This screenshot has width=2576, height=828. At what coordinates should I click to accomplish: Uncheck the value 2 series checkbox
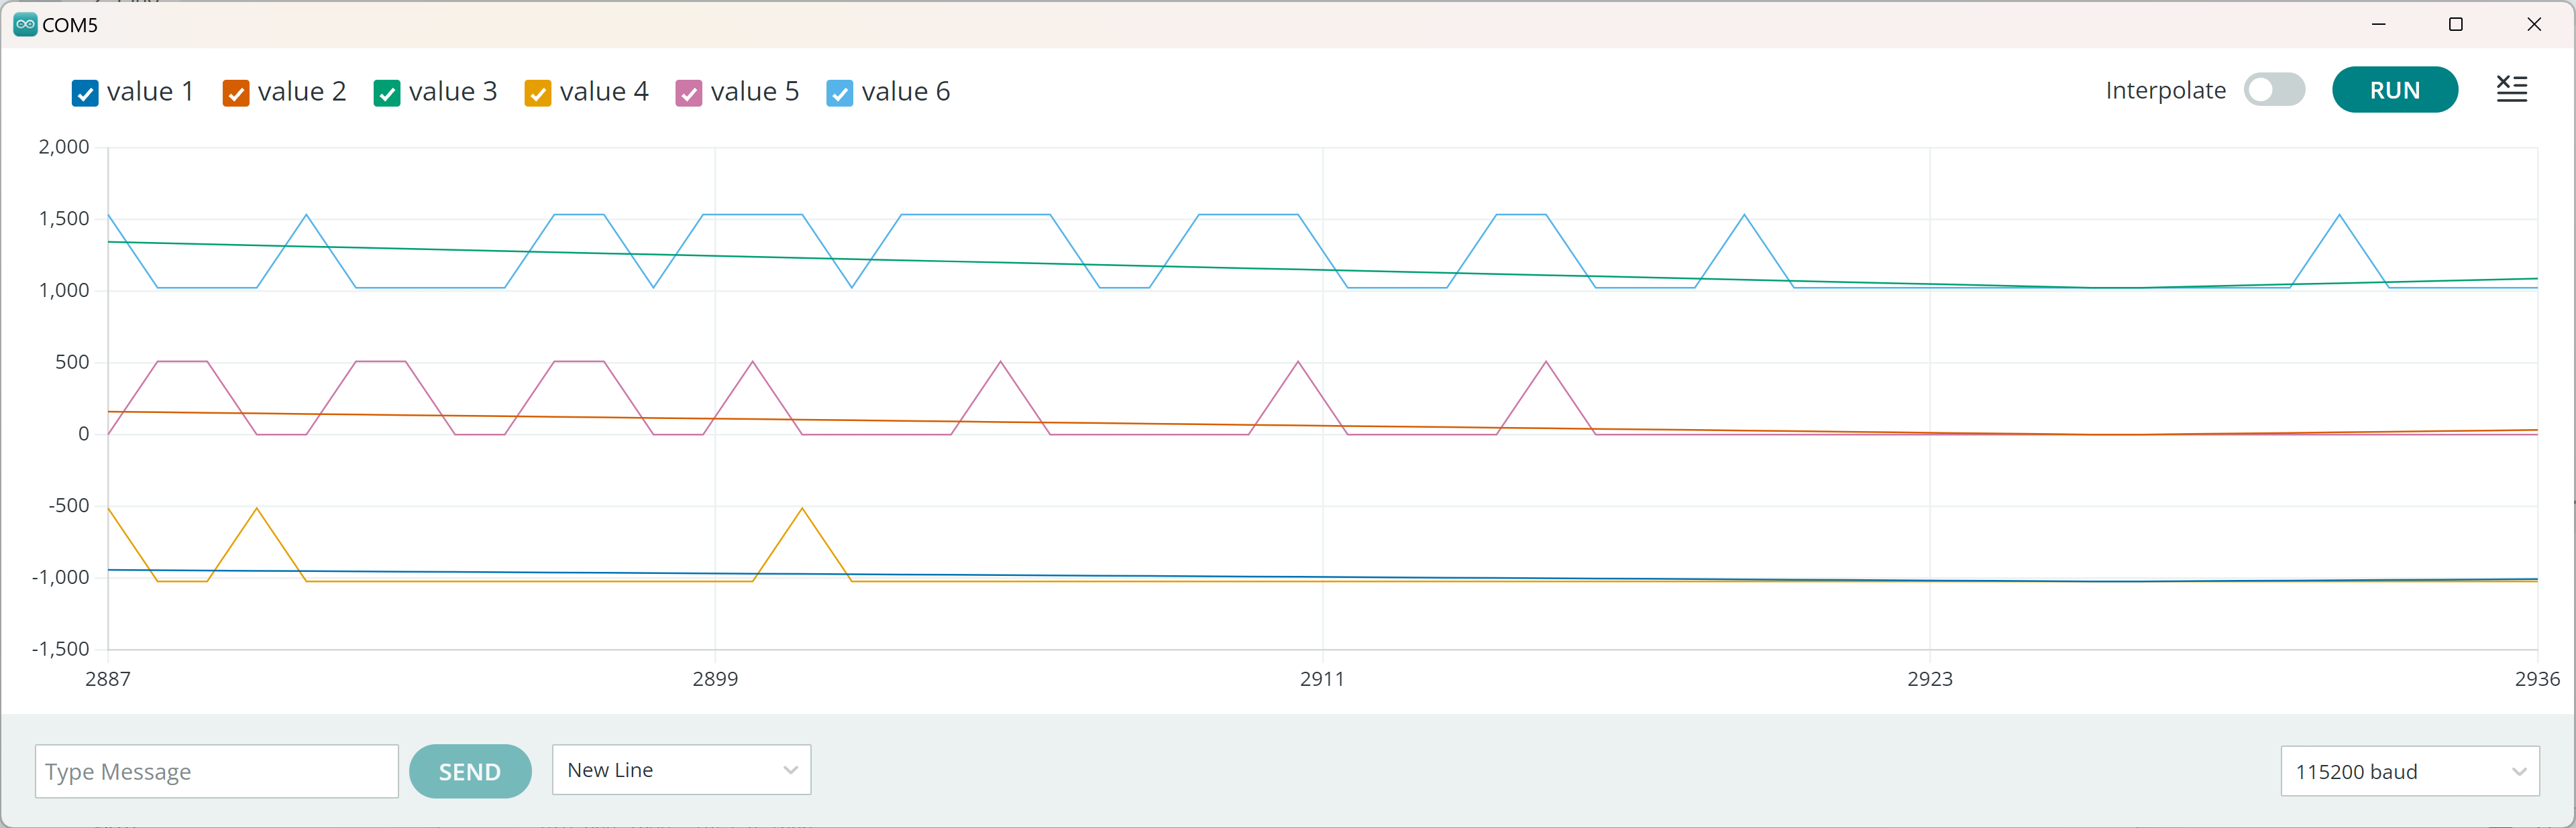(236, 93)
